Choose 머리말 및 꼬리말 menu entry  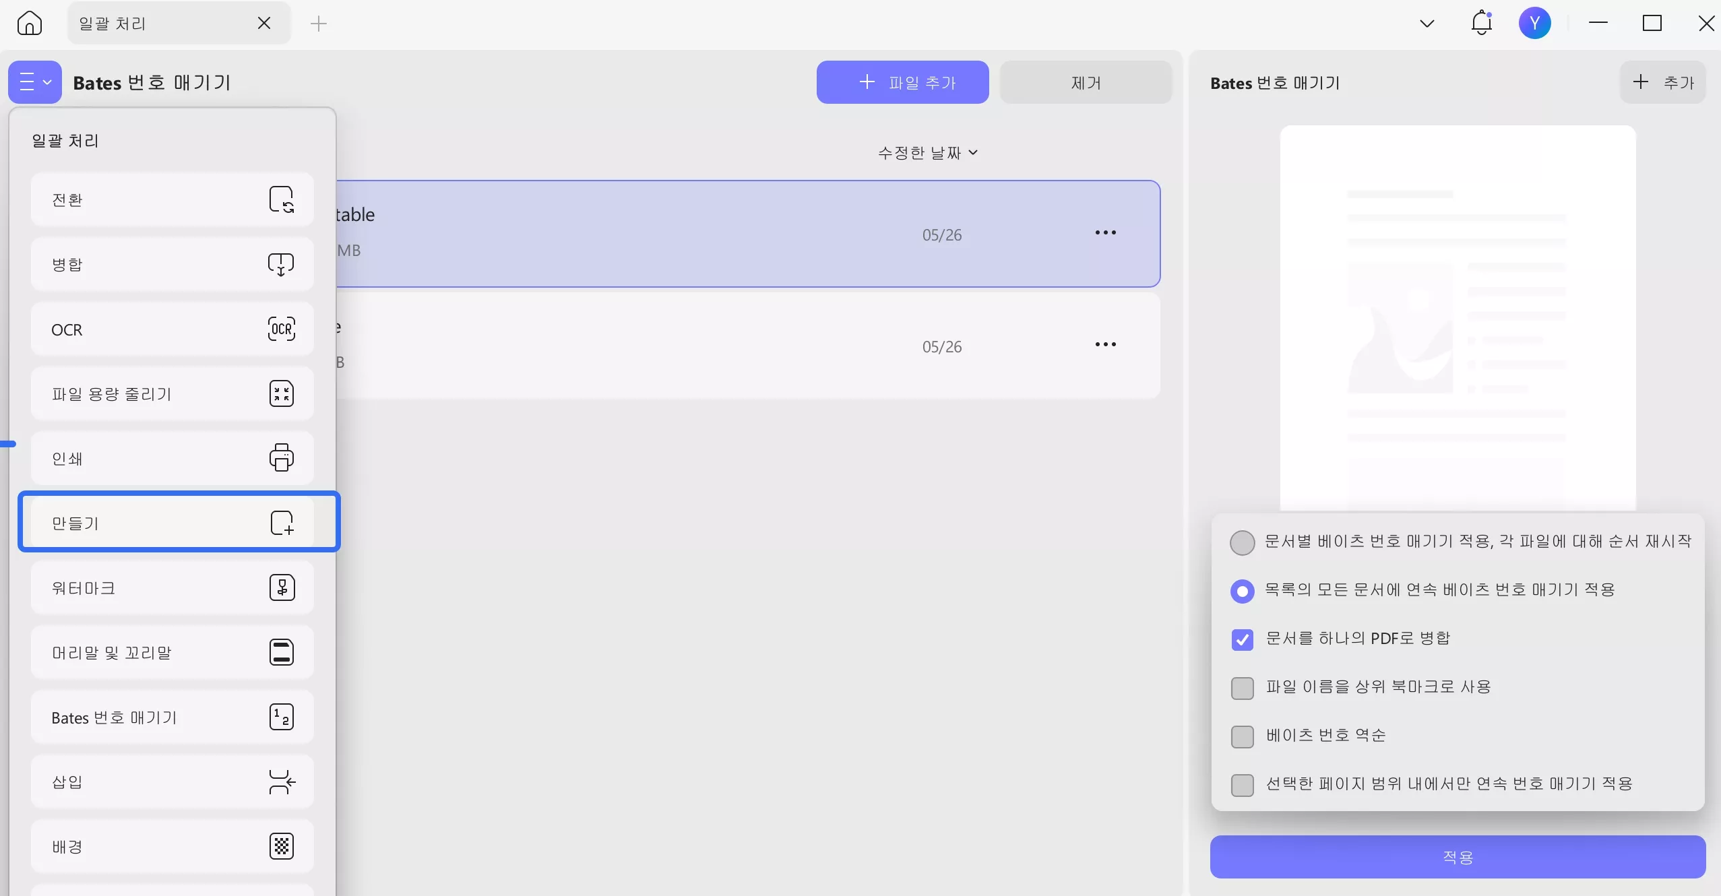(172, 652)
